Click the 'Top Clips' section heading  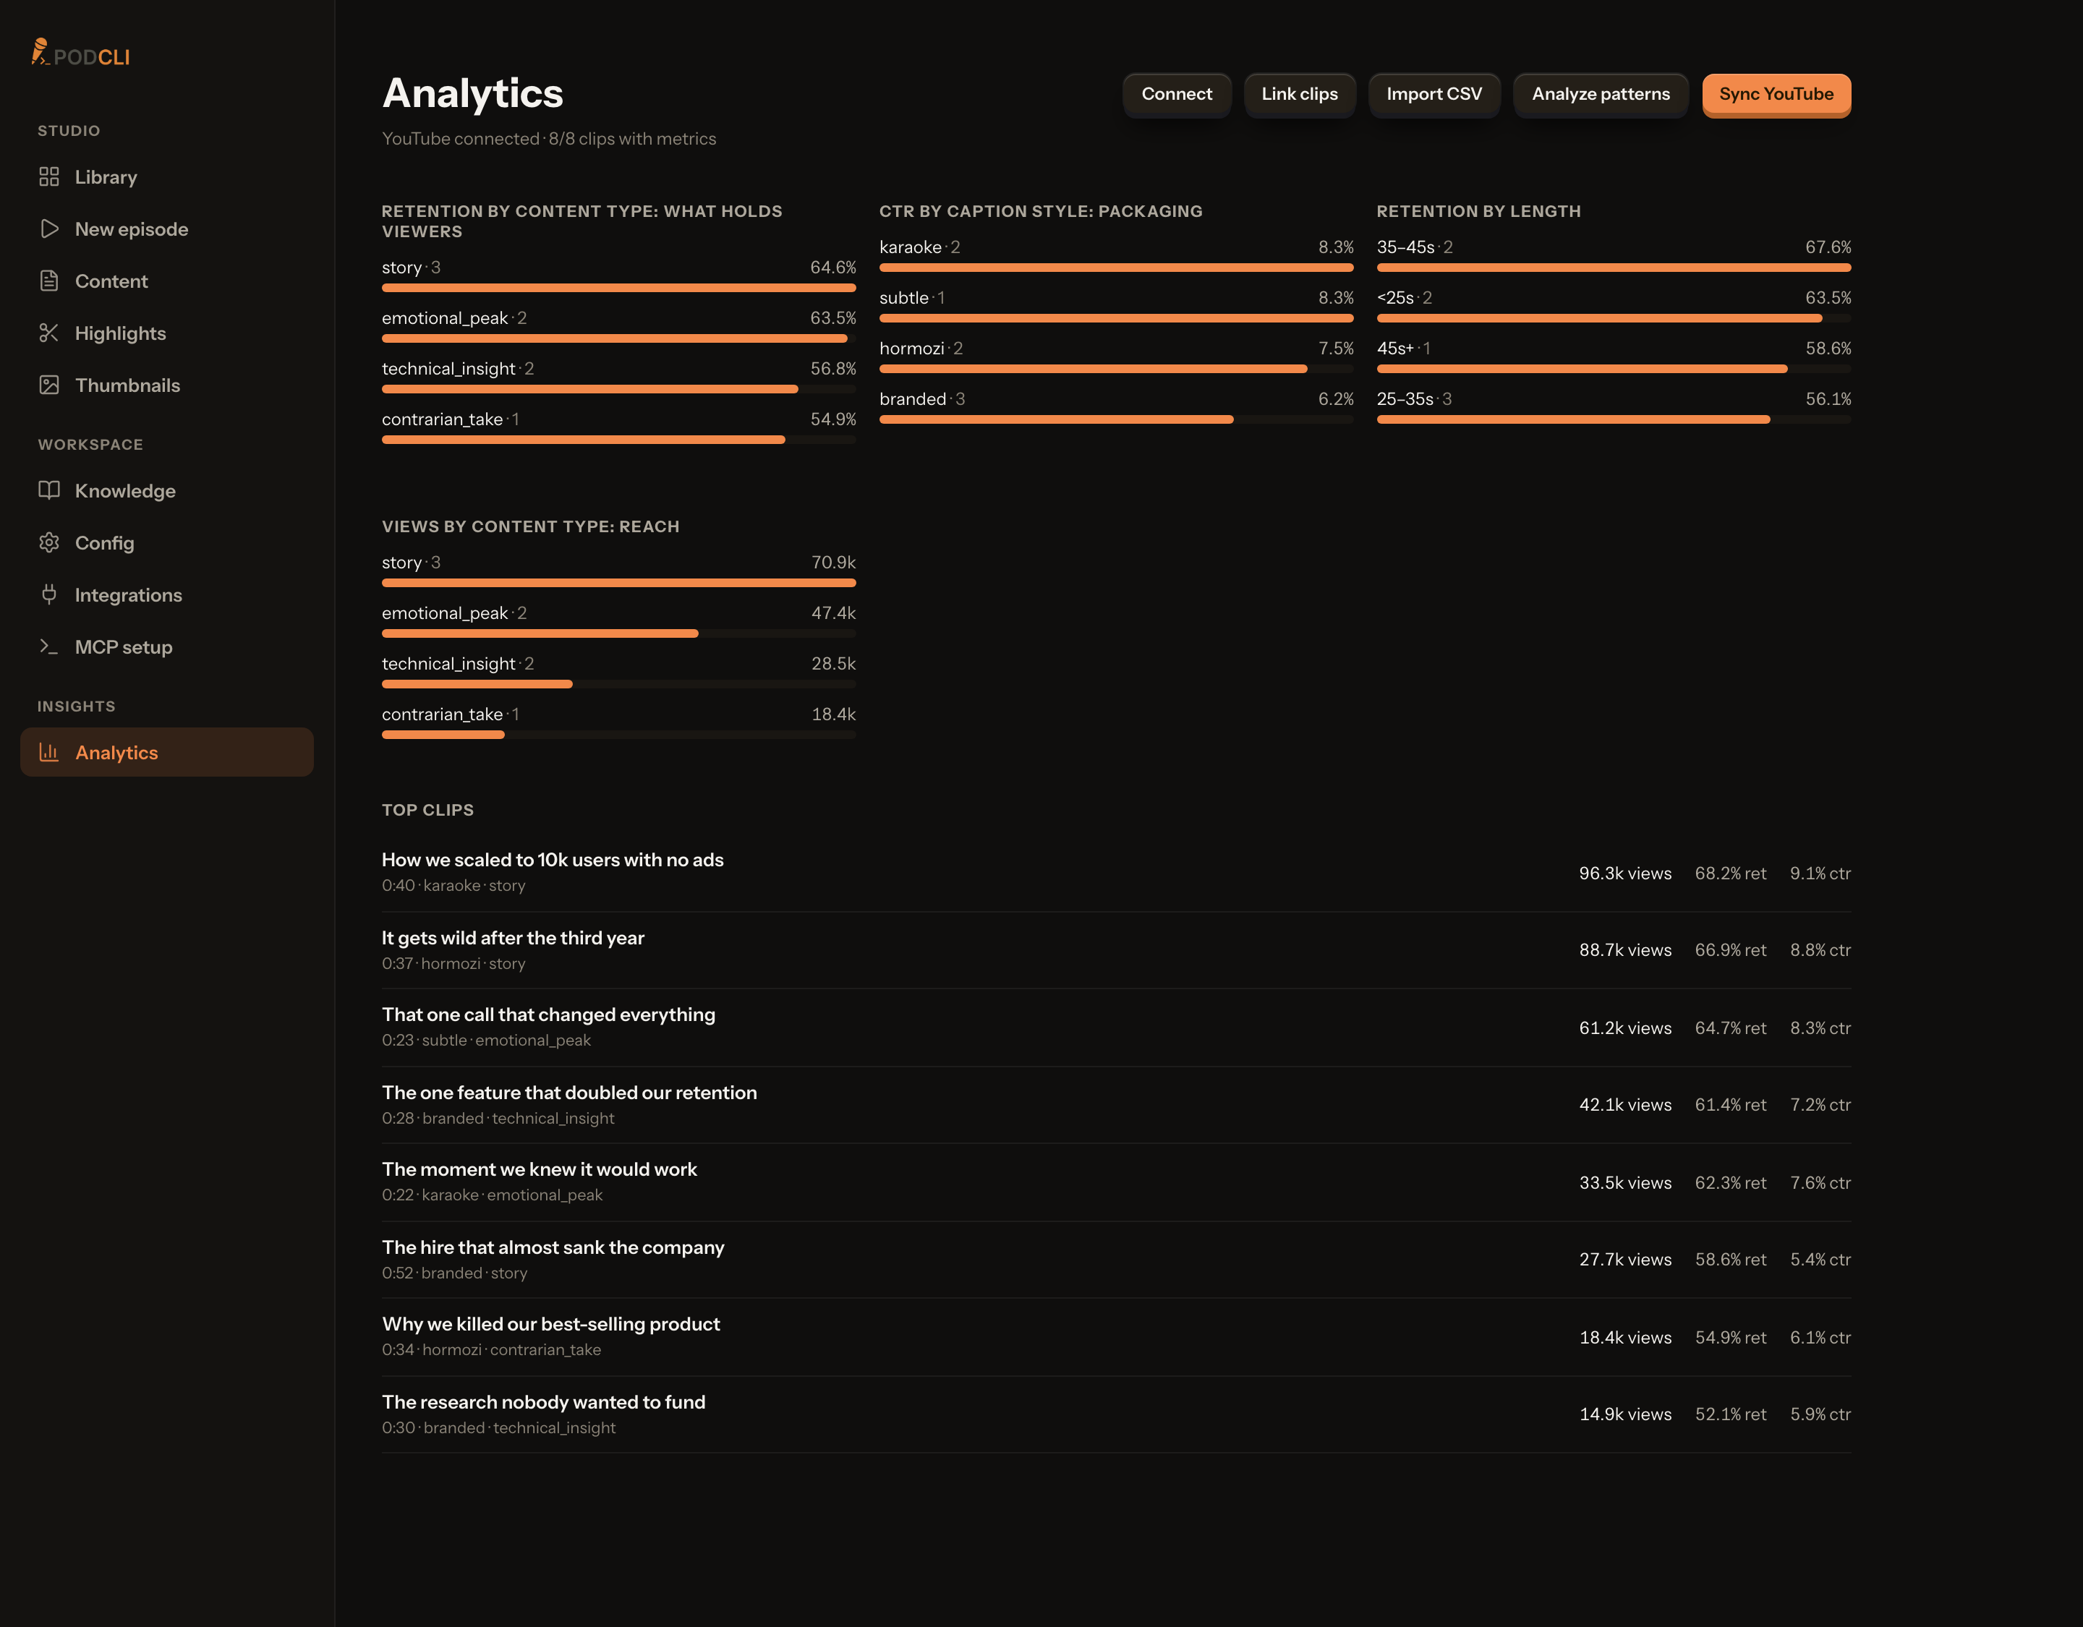[x=427, y=810]
